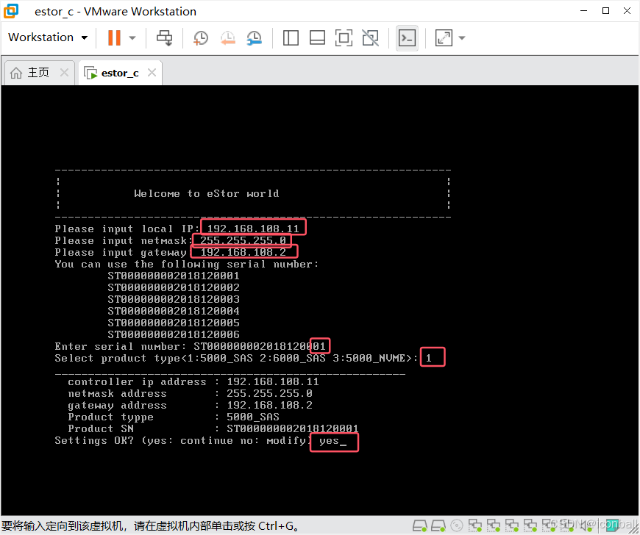Image resolution: width=640 pixels, height=535 pixels.
Task: Open the power options dropdown arrow beside pause
Action: coord(132,38)
